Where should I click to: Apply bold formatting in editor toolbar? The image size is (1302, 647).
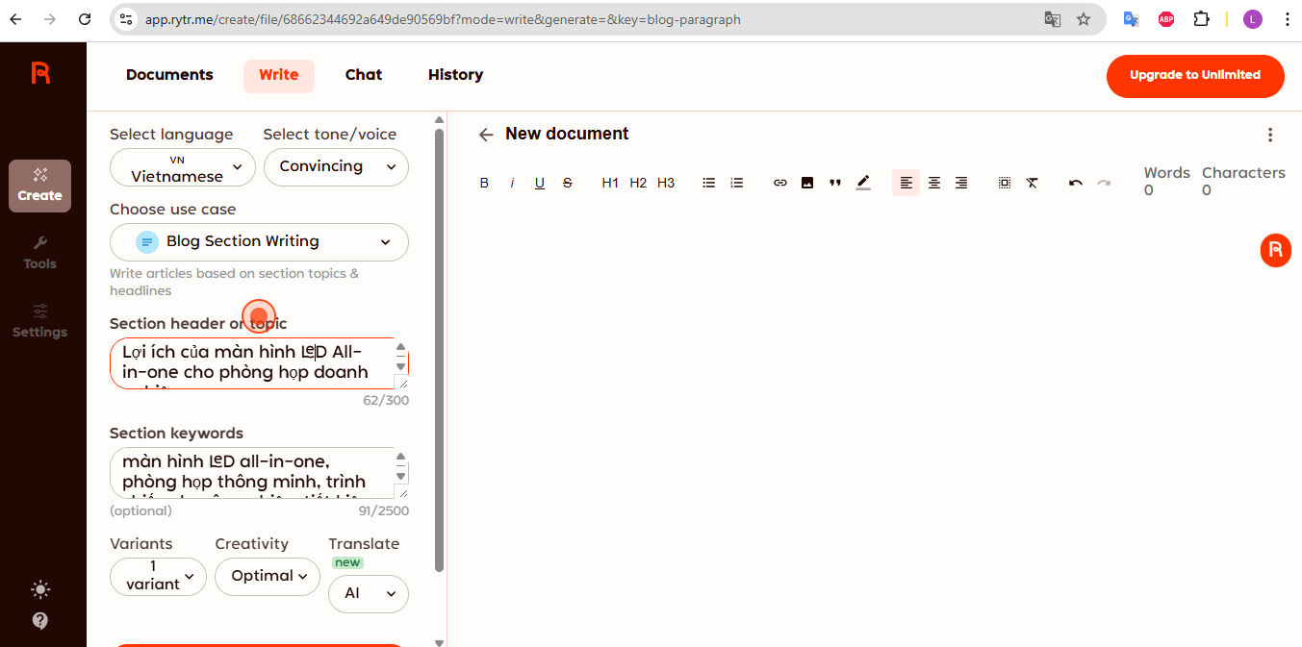click(x=484, y=183)
